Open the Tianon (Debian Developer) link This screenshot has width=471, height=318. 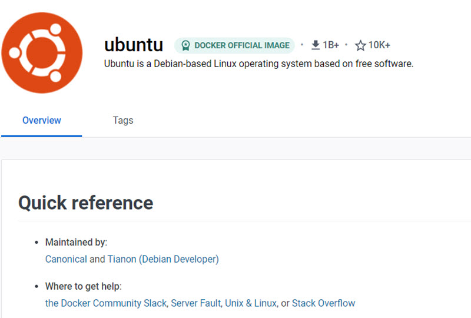point(163,259)
